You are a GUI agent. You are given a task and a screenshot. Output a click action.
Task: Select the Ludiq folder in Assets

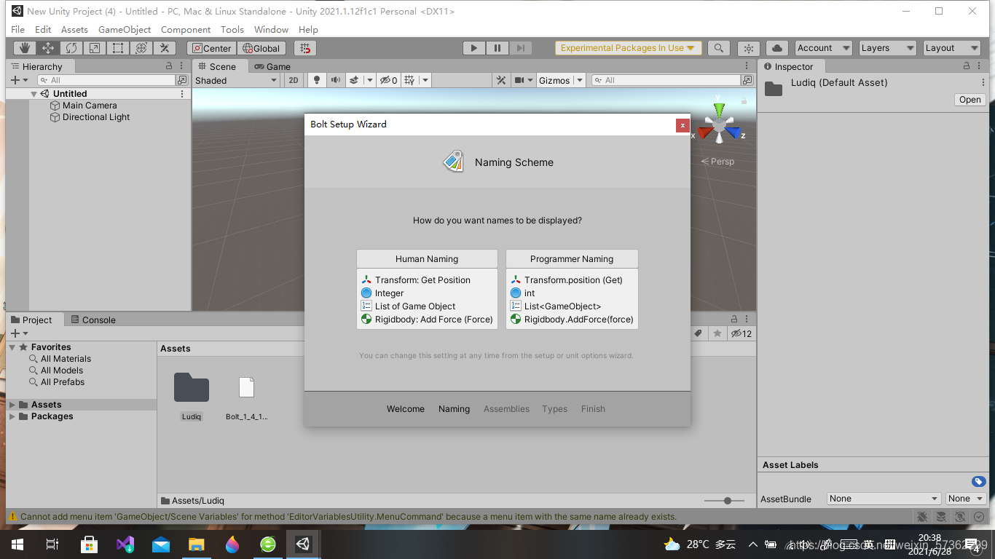[x=192, y=396]
